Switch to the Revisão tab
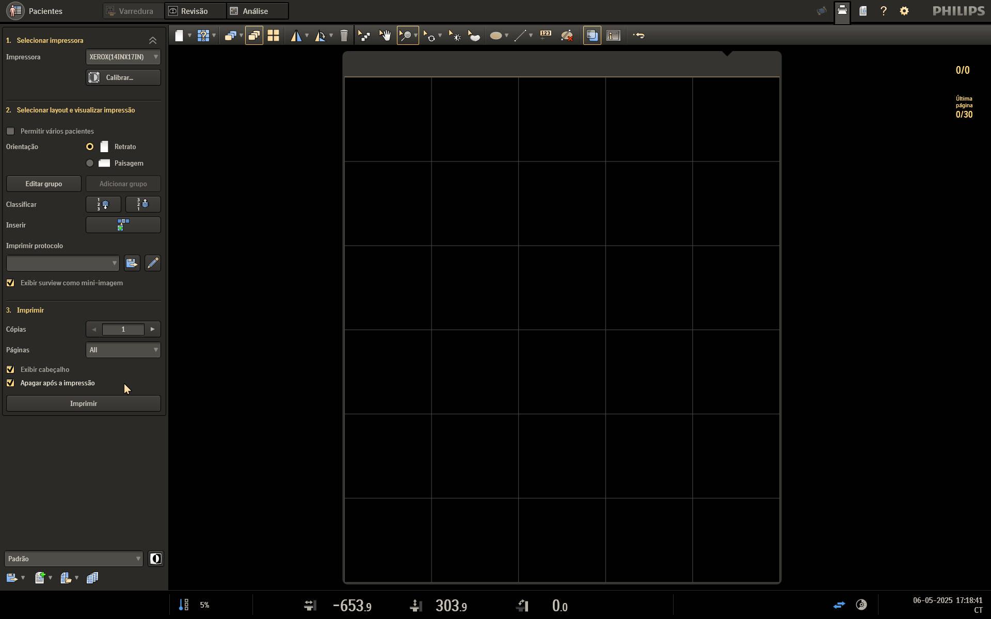The width and height of the screenshot is (991, 619). pos(195,11)
